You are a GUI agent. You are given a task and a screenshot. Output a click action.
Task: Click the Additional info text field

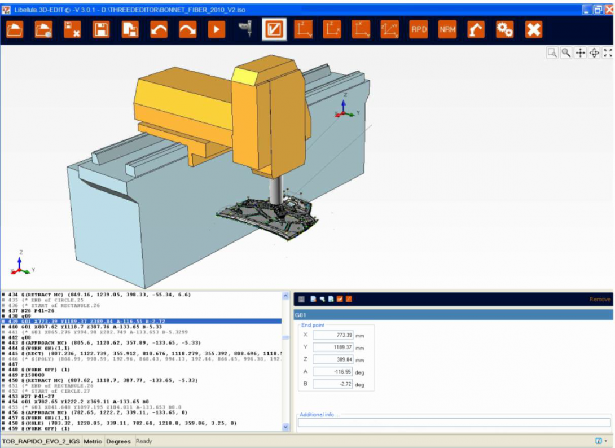point(454,423)
